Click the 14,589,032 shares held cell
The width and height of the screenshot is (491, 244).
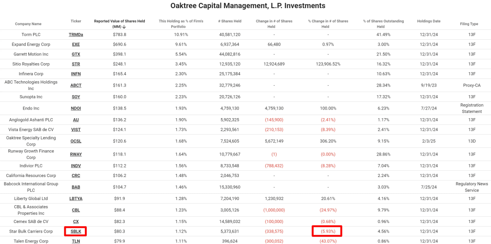pos(230,222)
